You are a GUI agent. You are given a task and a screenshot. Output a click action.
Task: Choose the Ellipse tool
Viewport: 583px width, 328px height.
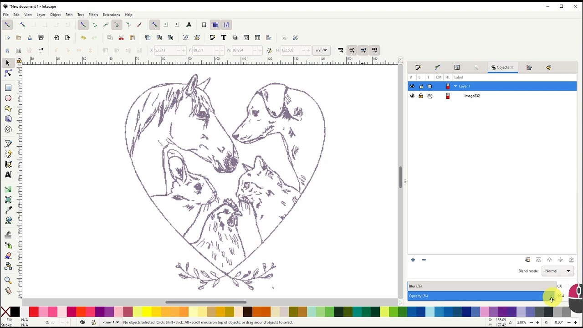[8, 98]
